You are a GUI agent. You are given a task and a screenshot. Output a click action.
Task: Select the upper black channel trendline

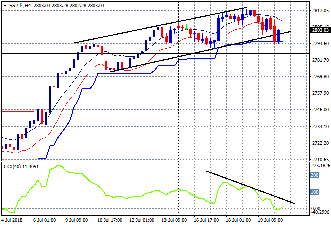click(160, 25)
